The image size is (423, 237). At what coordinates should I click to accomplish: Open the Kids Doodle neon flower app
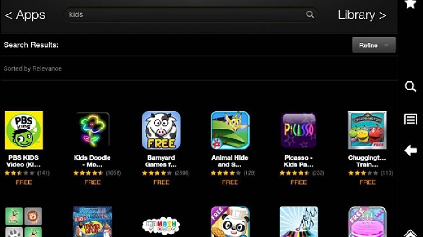pos(93,130)
